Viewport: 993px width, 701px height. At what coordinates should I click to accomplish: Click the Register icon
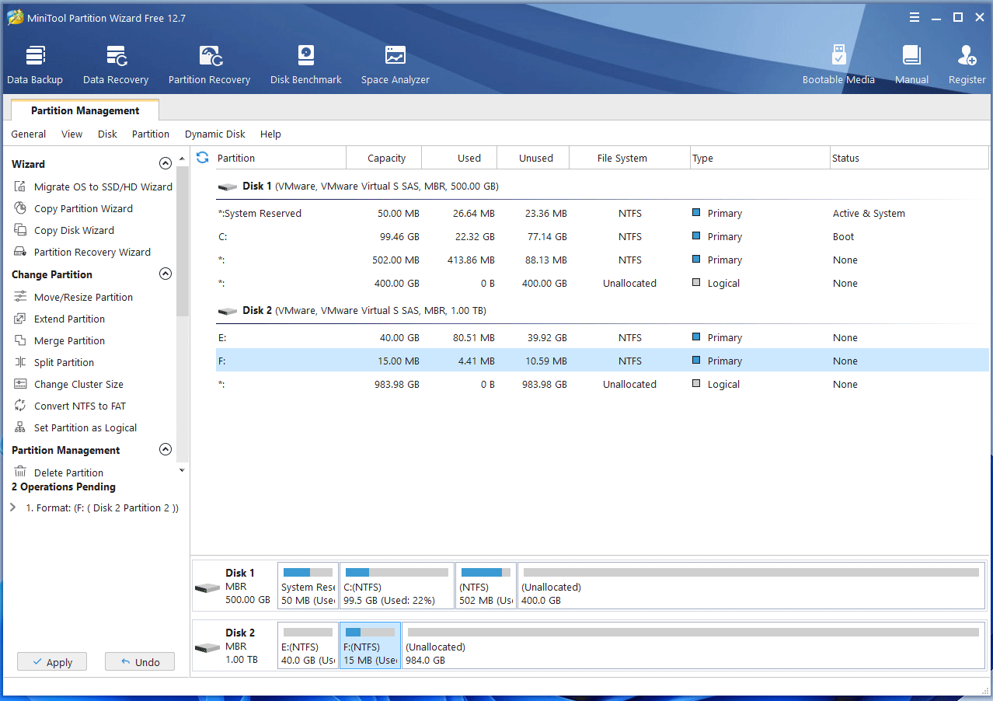(967, 56)
